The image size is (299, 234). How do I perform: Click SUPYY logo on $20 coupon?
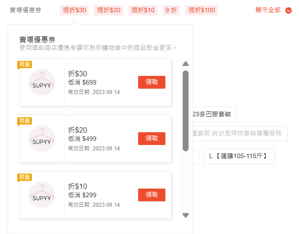pyautogui.click(x=42, y=139)
